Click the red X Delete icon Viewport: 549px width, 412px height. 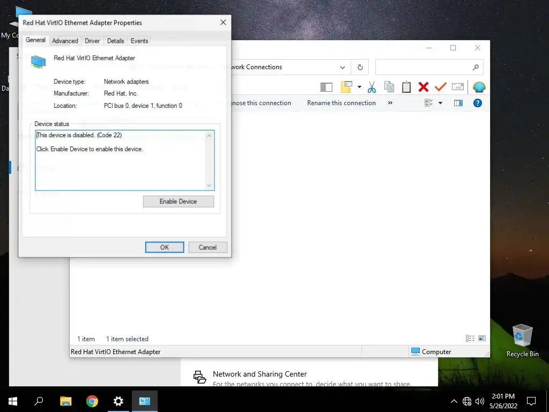[x=424, y=87]
